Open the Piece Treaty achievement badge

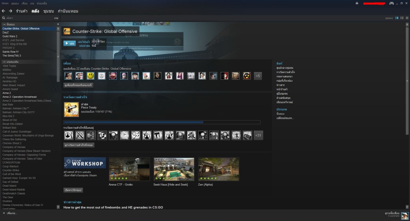71,109
